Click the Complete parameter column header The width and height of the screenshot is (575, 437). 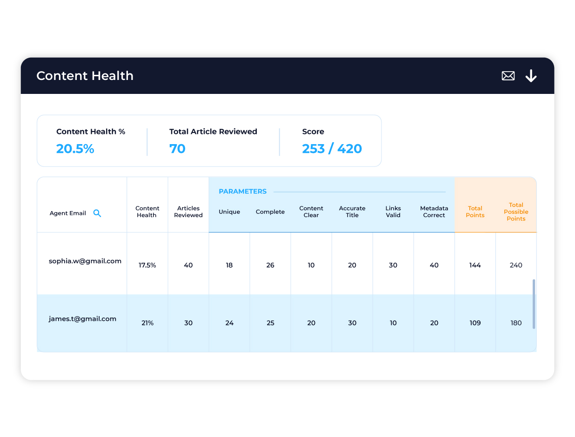[x=270, y=212]
